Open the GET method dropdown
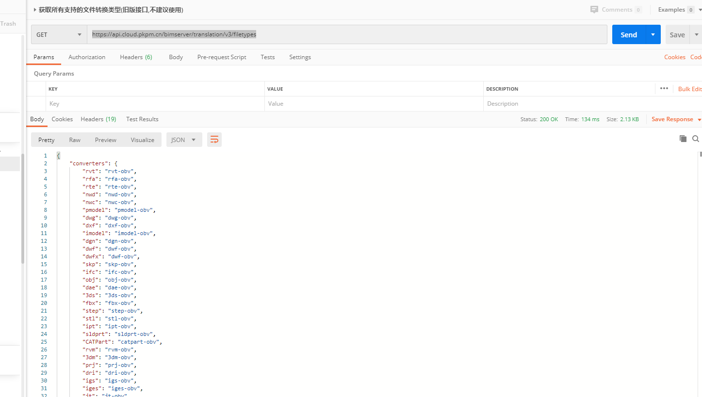This screenshot has width=702, height=397. pyautogui.click(x=59, y=34)
